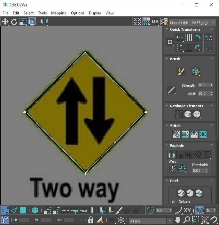Open the Mapping menu
The width and height of the screenshot is (219, 225).
59,13
